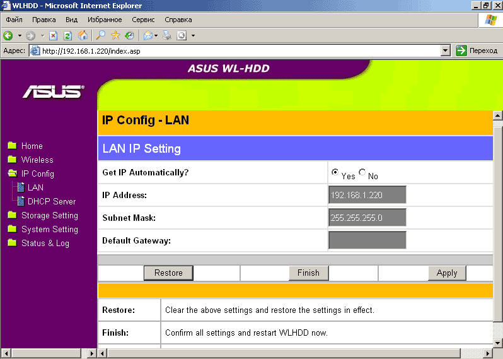Click the Back navigation arrow icon
Image resolution: width=503 pixels, height=359 pixels.
[x=8, y=35]
